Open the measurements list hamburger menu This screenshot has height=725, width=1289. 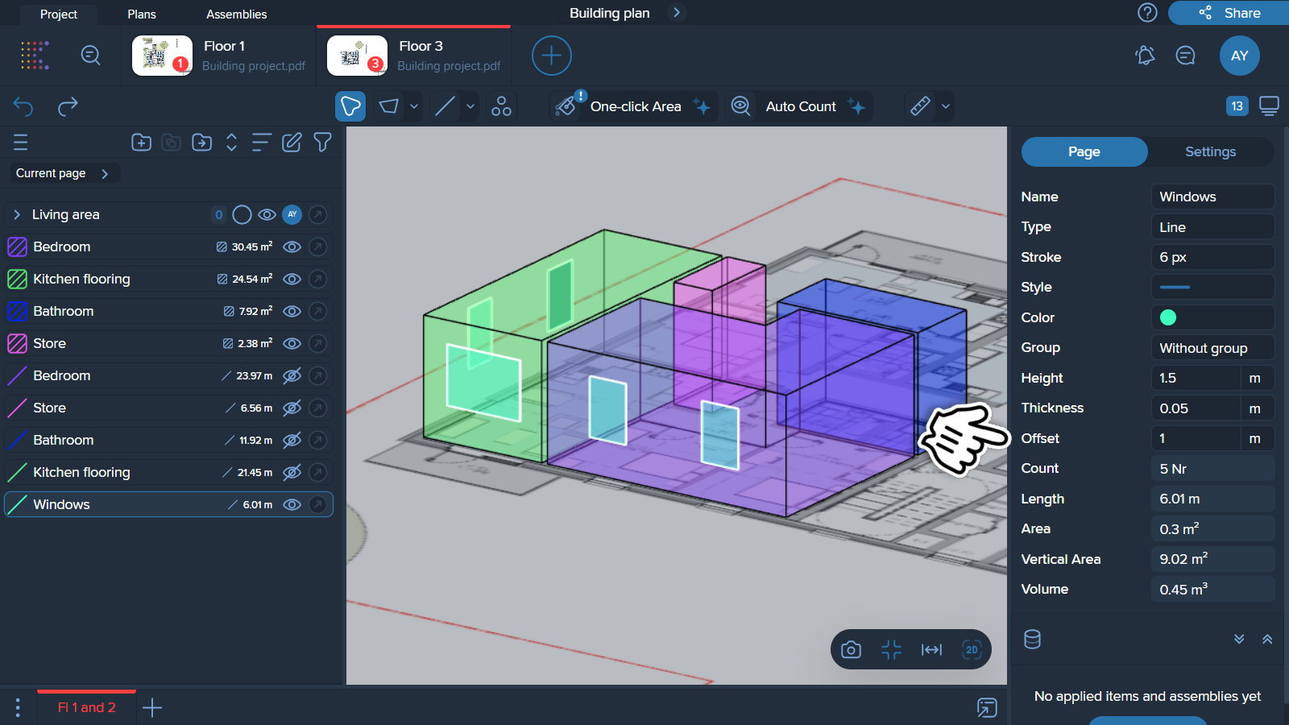pyautogui.click(x=21, y=143)
